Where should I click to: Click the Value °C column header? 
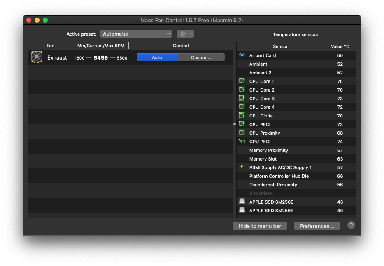point(340,46)
